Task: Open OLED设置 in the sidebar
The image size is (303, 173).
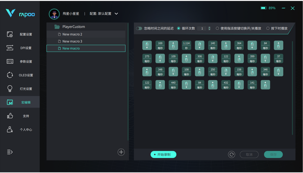Action: coord(20,75)
